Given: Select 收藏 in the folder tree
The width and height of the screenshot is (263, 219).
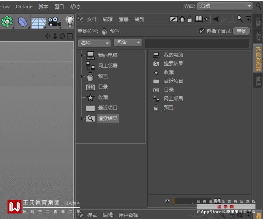Looking at the screenshot, I should point(103,97).
